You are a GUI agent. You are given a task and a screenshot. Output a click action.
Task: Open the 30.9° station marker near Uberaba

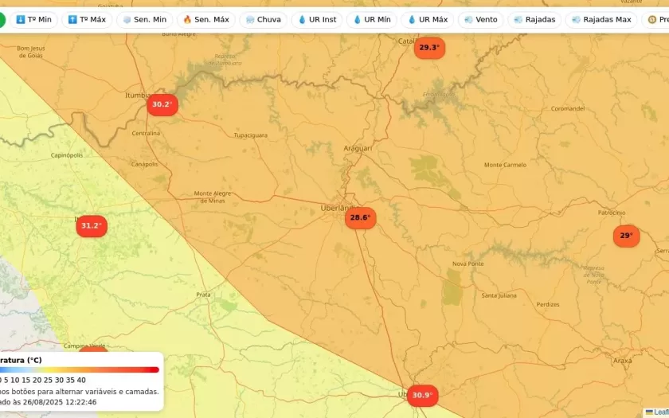422,395
